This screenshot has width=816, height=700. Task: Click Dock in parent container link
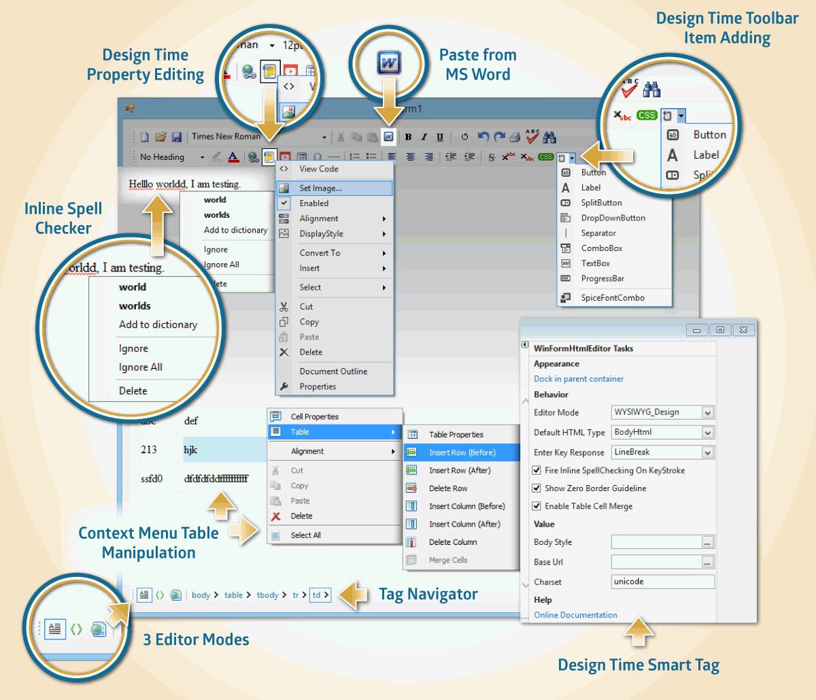[579, 379]
